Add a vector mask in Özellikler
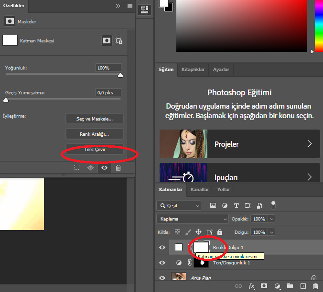The width and height of the screenshot is (323, 292). pos(119,40)
